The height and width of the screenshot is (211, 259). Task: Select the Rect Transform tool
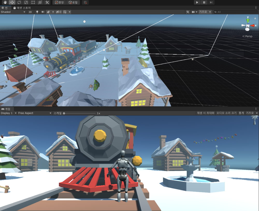click(33, 2)
